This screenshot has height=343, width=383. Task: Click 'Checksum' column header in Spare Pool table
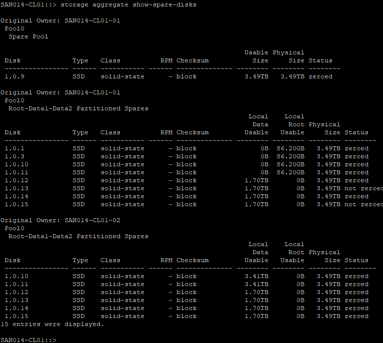tap(192, 60)
